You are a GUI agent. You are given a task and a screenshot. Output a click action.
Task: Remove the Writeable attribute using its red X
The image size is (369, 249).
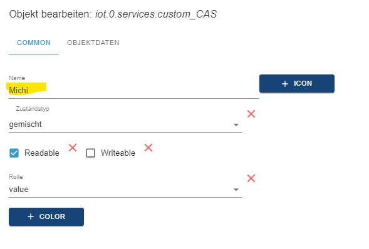click(x=148, y=148)
